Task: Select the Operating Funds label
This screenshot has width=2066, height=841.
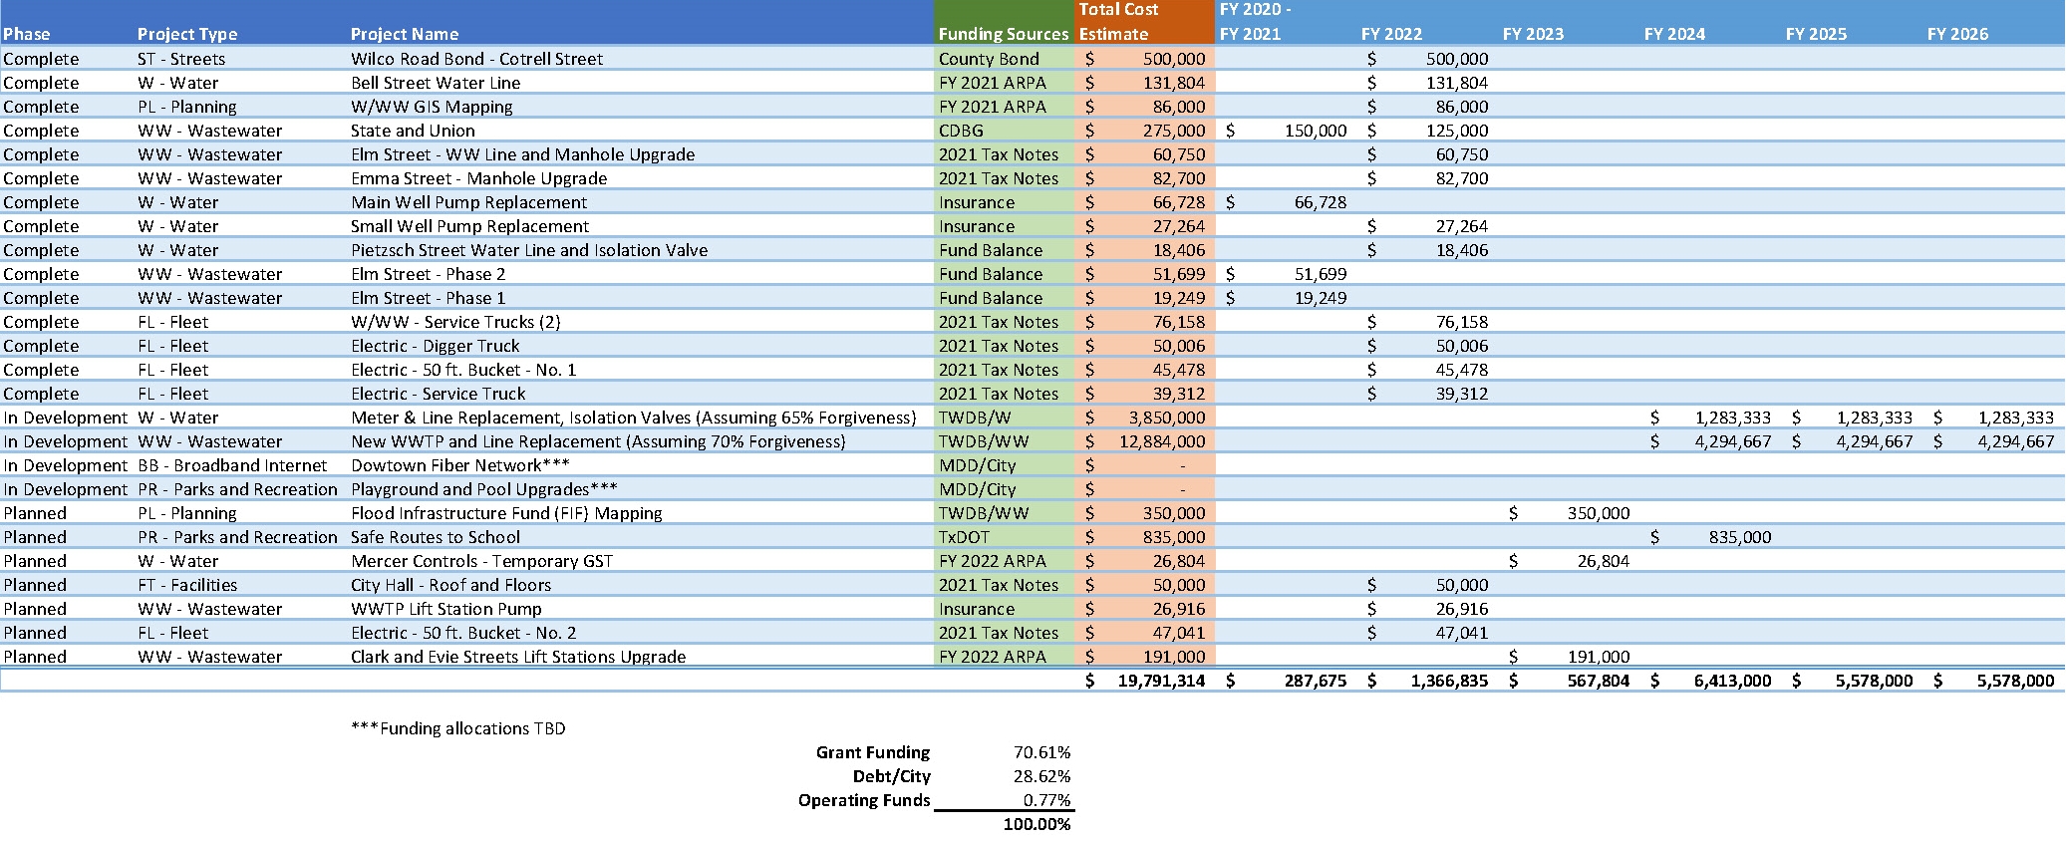Action: (864, 800)
